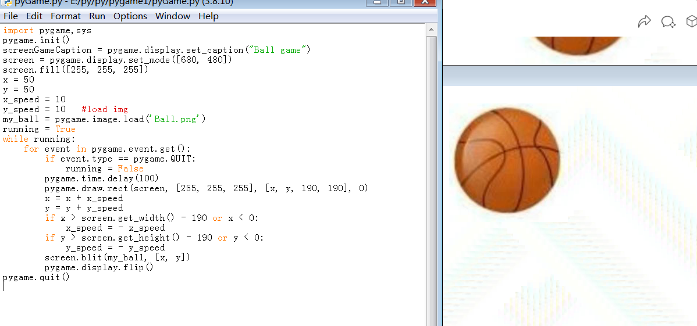Close the IDLE editor window
Screen dimensions: 697x326
tap(425, 2)
